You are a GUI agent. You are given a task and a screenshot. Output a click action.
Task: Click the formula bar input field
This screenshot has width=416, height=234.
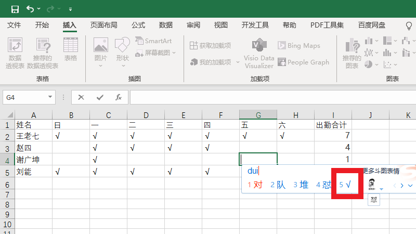coord(270,97)
